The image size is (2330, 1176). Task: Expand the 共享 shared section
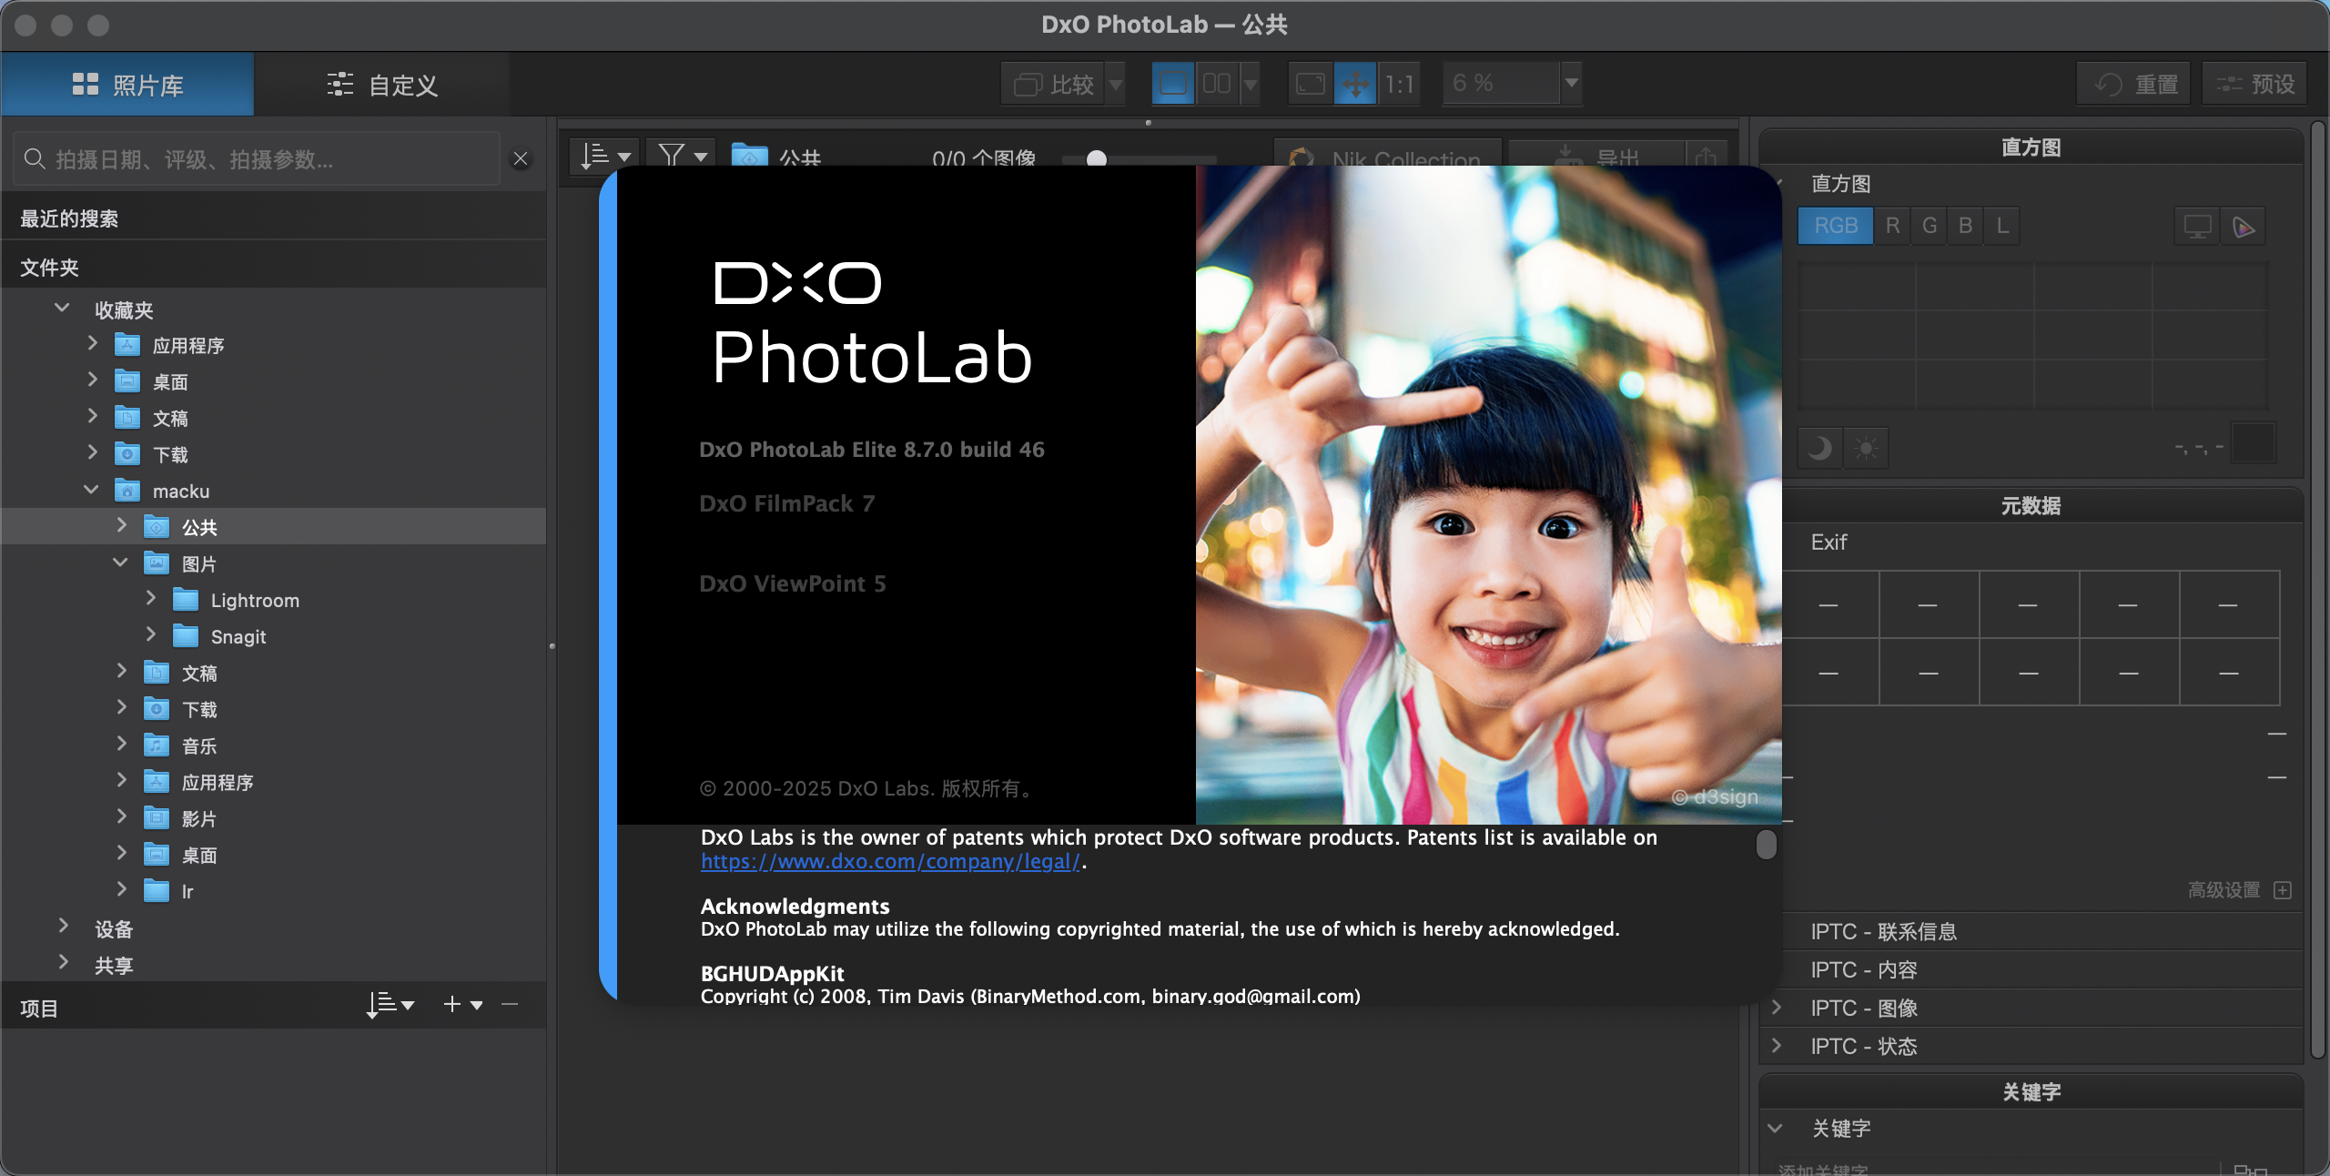point(63,963)
